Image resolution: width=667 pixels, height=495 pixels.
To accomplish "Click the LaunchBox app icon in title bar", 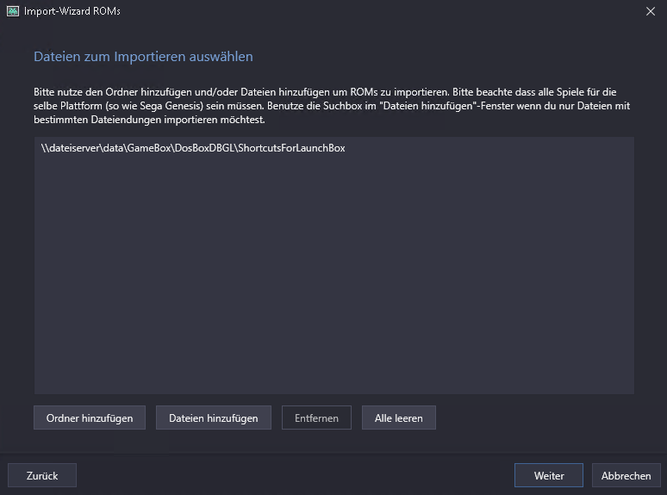I will pos(12,12).
